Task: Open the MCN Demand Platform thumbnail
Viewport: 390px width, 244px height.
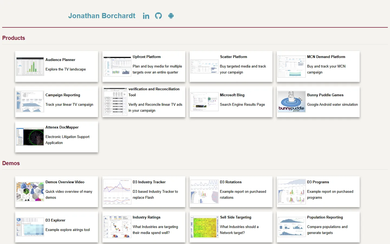Action: [x=292, y=66]
